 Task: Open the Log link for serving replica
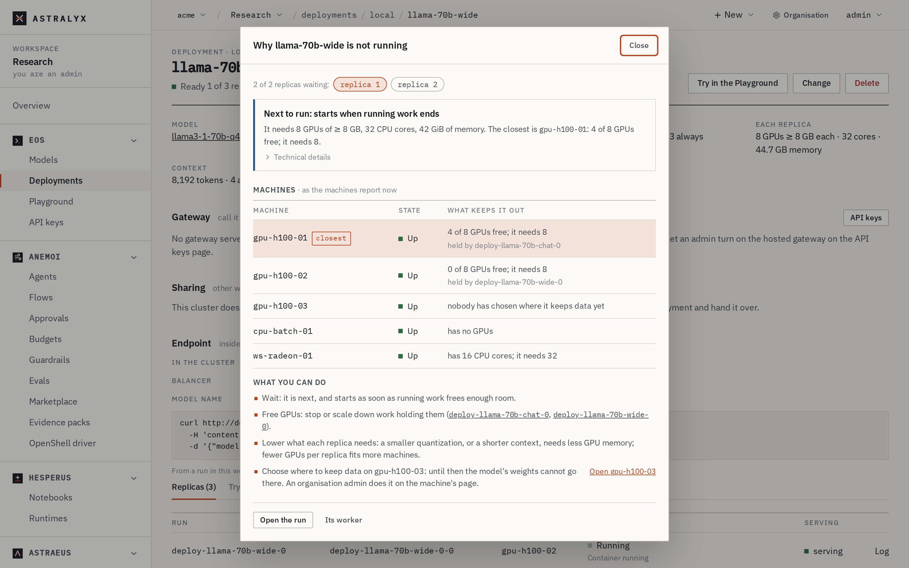[882, 552]
